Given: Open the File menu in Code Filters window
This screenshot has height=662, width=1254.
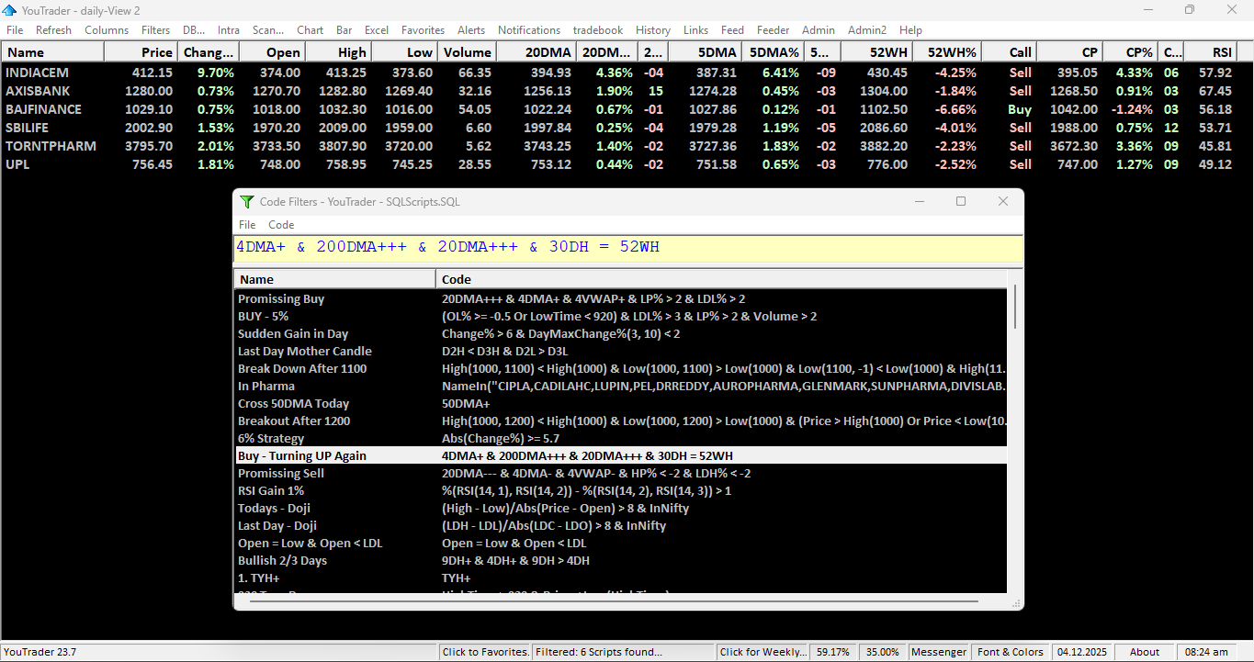Looking at the screenshot, I should pos(247,225).
